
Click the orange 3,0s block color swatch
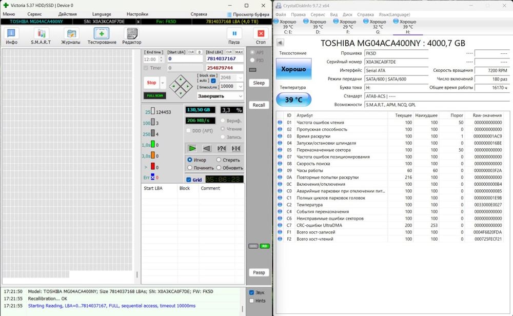(x=152, y=155)
